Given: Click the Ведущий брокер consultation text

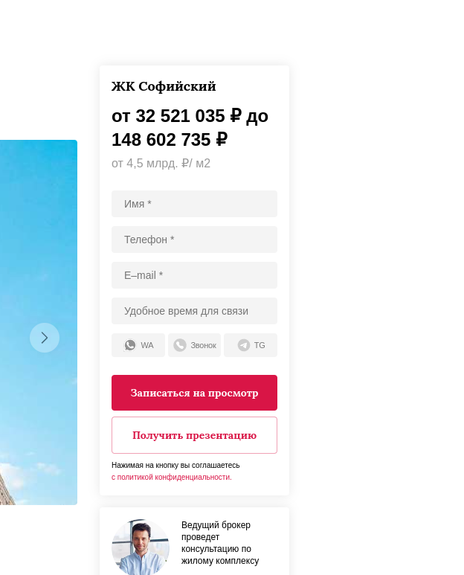Looking at the screenshot, I should (x=220, y=543).
